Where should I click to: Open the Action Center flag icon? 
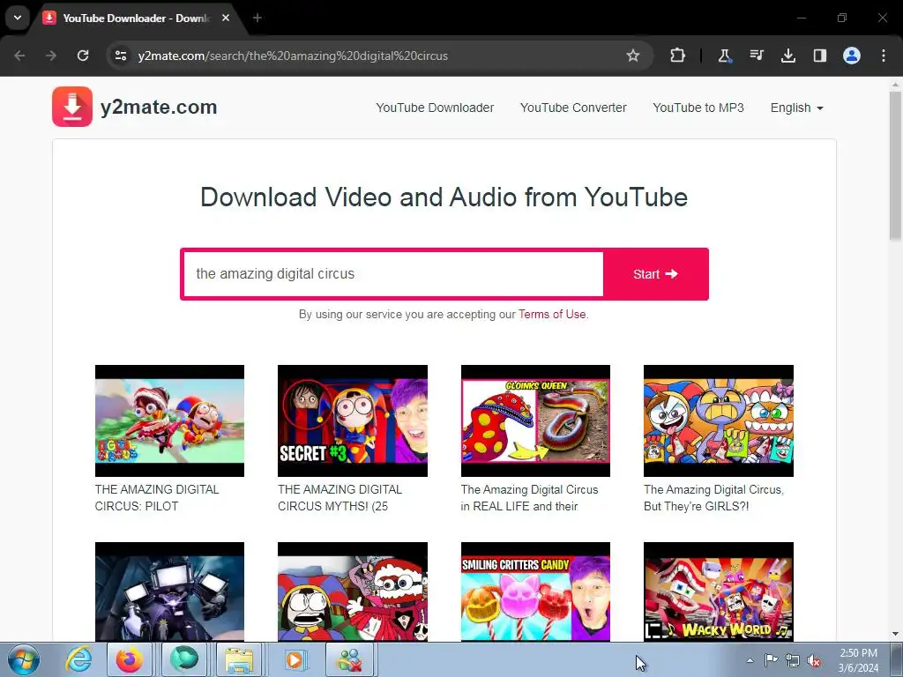771,660
